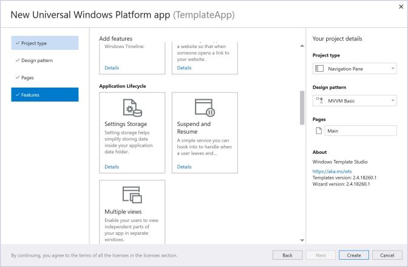Click the Wizard version text
Viewport: 408px width, 267px height.
pyautogui.click(x=341, y=184)
